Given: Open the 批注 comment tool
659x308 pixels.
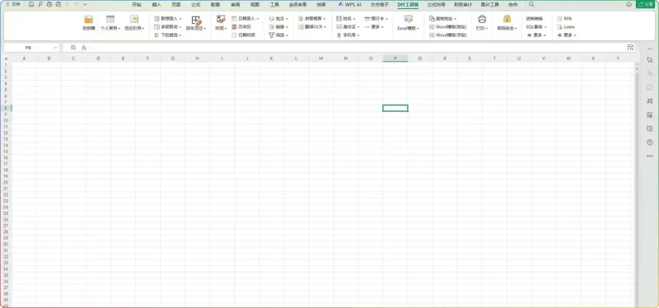Looking at the screenshot, I should [x=278, y=18].
